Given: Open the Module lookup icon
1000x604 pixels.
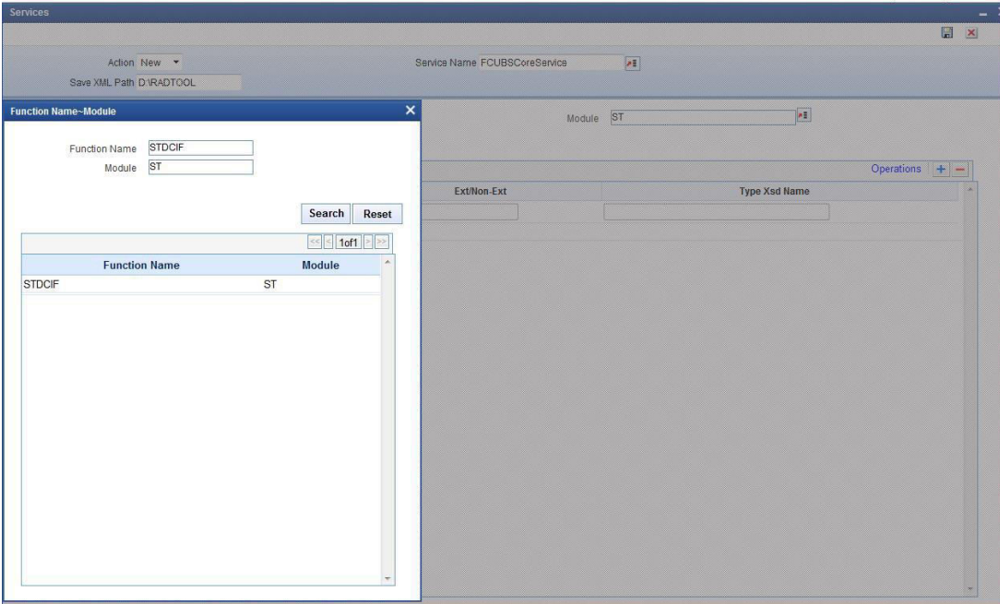Looking at the screenshot, I should click(x=804, y=115).
